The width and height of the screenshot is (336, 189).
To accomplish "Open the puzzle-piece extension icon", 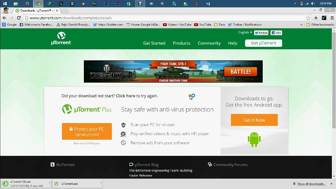I will [x=316, y=18].
